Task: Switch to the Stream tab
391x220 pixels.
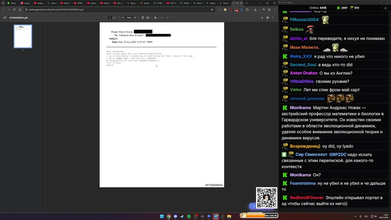Action: pyautogui.click(x=12, y=3)
